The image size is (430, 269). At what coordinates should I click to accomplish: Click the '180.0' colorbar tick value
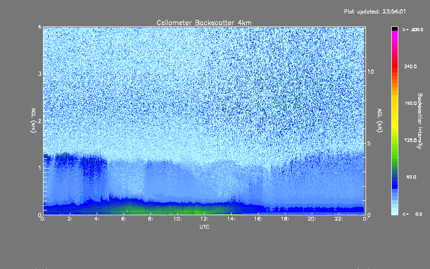pyautogui.click(x=411, y=103)
